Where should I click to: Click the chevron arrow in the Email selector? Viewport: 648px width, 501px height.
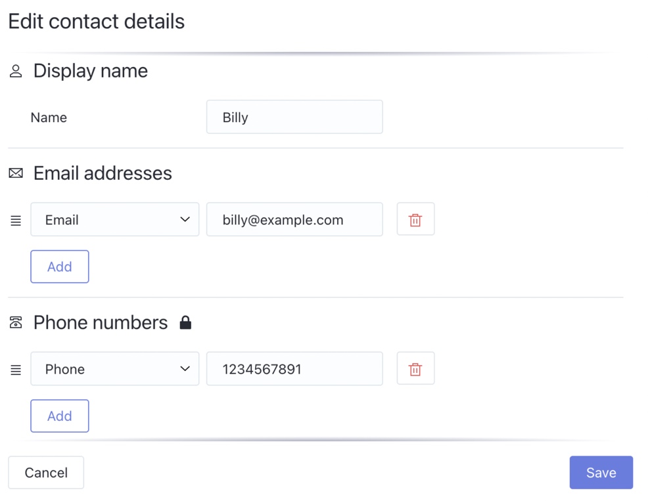click(185, 219)
